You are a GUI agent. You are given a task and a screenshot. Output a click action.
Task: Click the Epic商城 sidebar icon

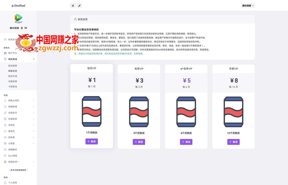point(5,156)
